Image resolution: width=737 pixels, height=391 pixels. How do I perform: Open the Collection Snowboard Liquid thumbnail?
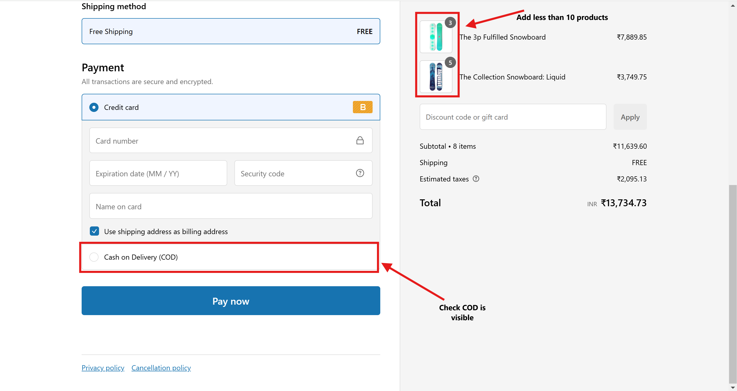tap(436, 77)
